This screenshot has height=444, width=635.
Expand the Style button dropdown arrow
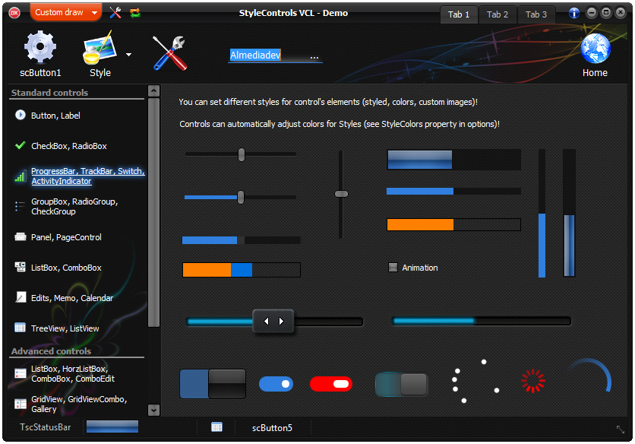[x=128, y=55]
